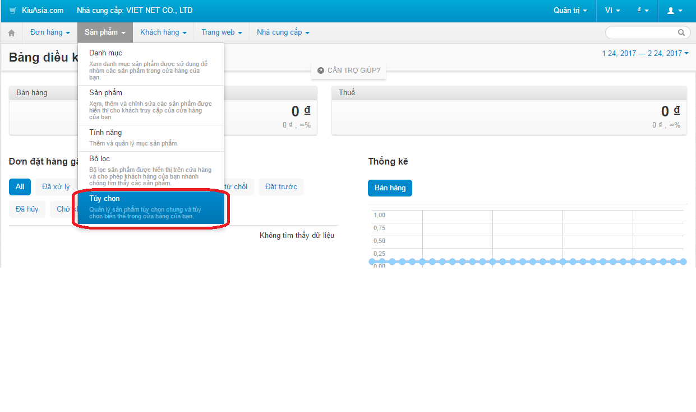This screenshot has height=412, width=696.
Task: Open the VI language dropdown
Action: click(612, 11)
